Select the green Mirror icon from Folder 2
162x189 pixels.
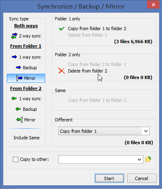(19, 120)
